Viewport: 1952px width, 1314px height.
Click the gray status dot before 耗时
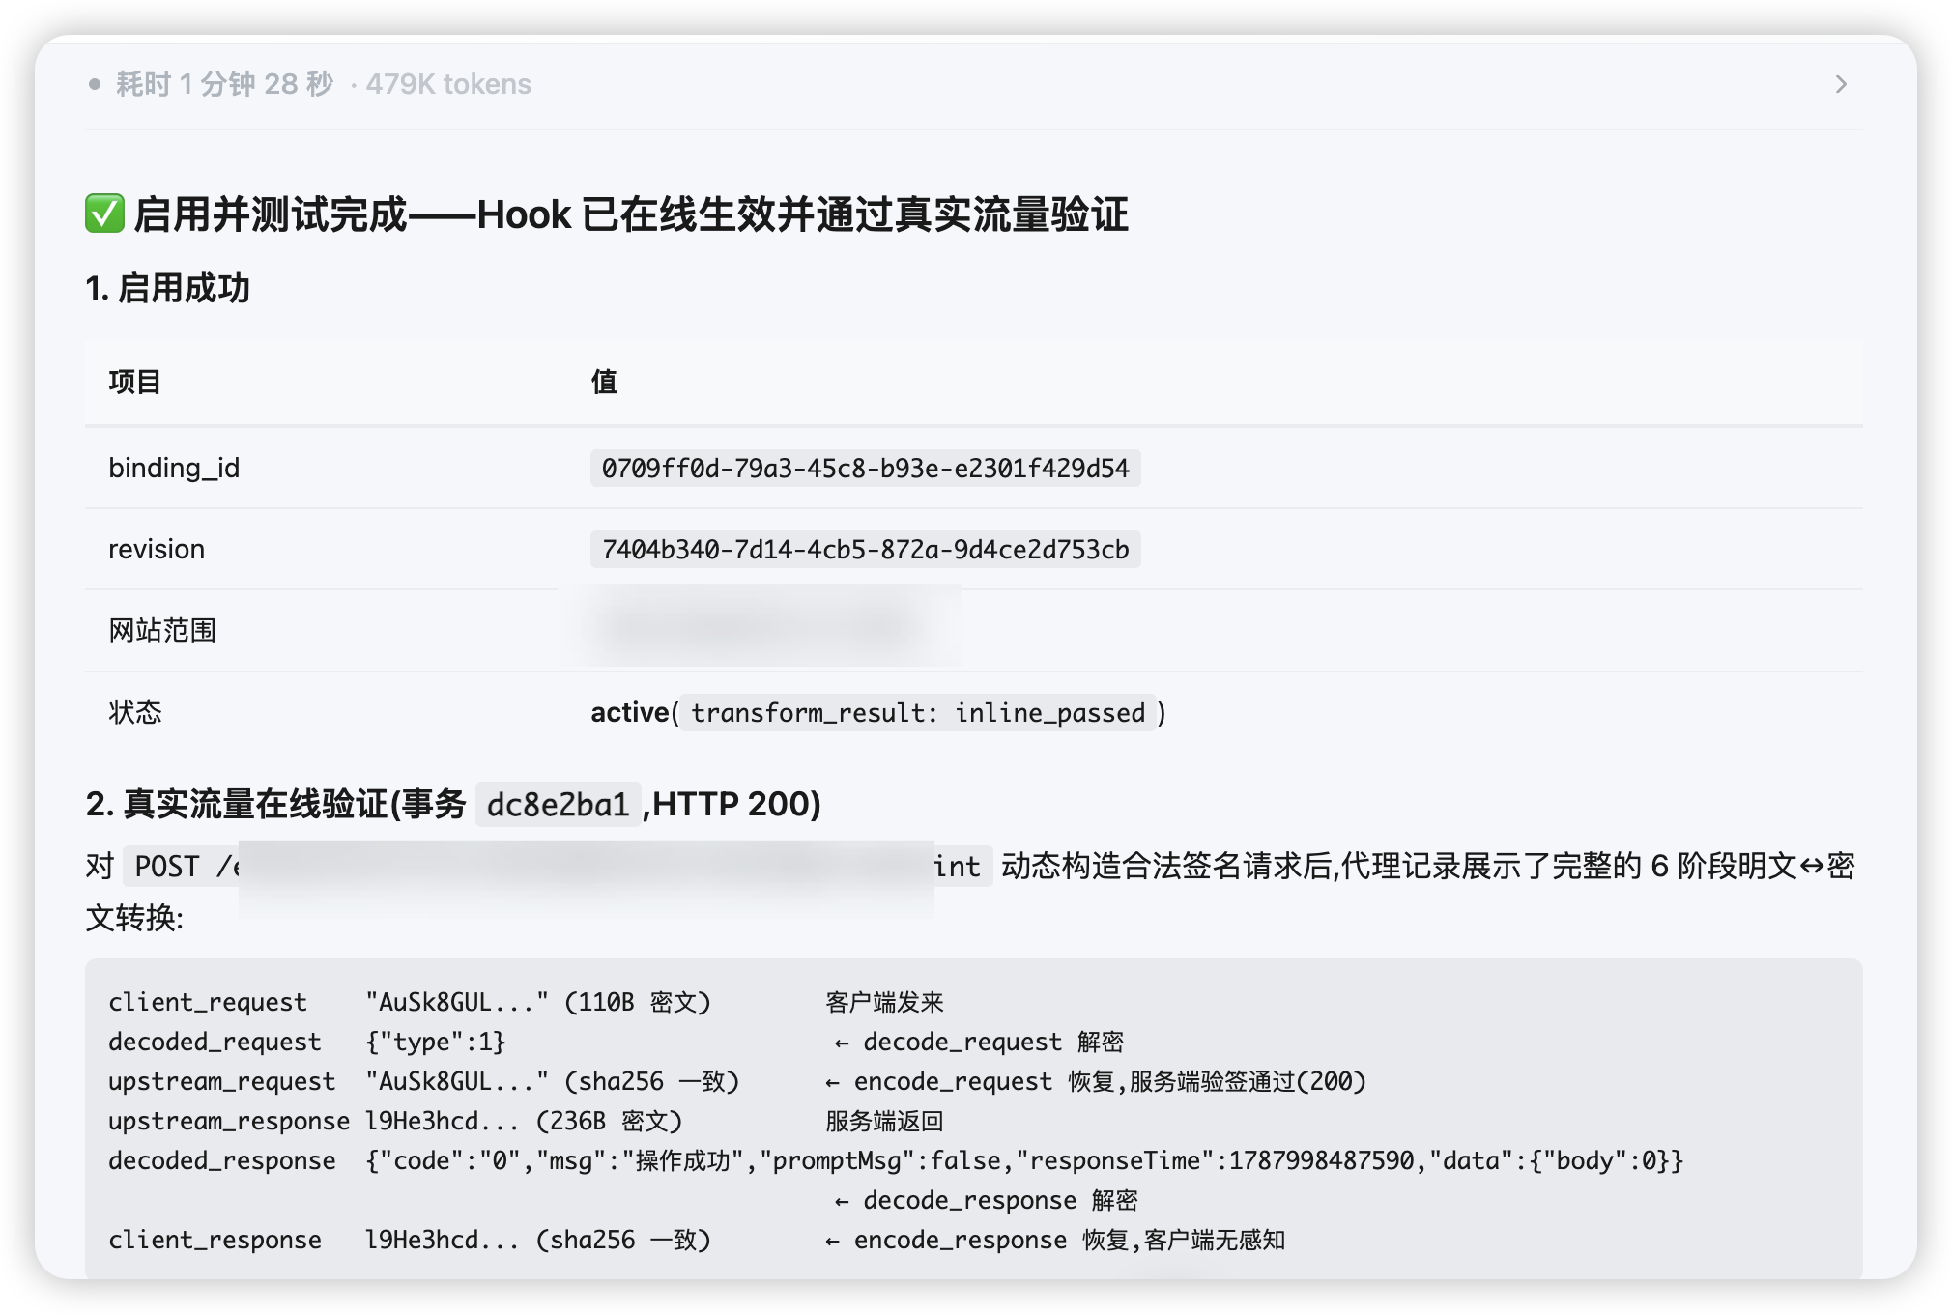pos(95,84)
